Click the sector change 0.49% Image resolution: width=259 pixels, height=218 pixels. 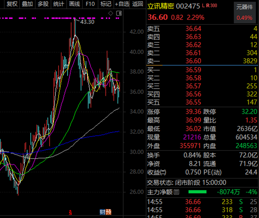click(x=244, y=18)
